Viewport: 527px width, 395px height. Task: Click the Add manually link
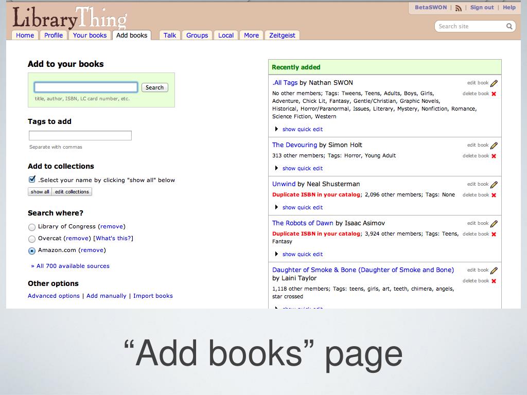[x=106, y=296]
